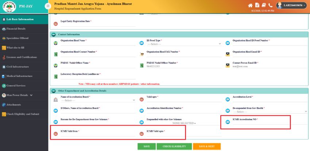Click the calendar icon beside accreditation Valid upto

142,99
